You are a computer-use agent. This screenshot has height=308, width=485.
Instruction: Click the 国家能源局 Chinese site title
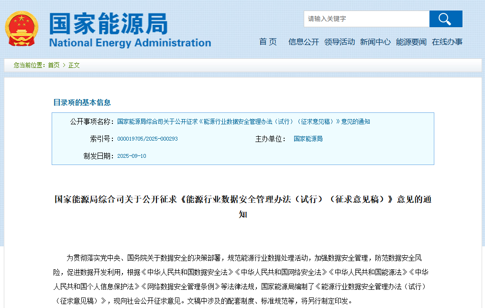point(109,23)
